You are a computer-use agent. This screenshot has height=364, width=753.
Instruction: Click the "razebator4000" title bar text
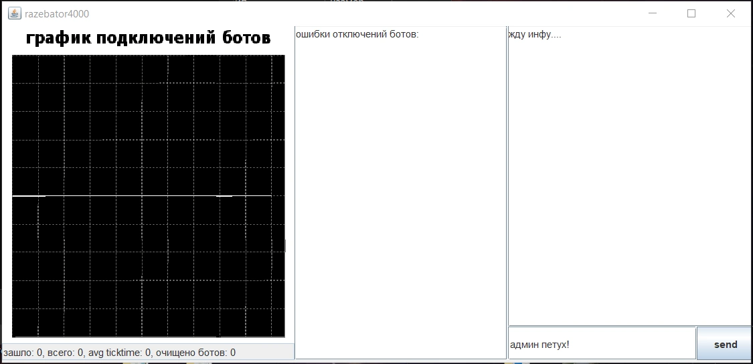(x=57, y=14)
